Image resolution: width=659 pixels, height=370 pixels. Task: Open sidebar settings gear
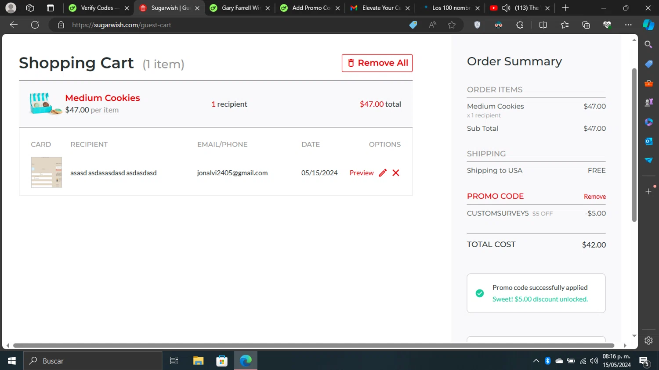(648, 341)
